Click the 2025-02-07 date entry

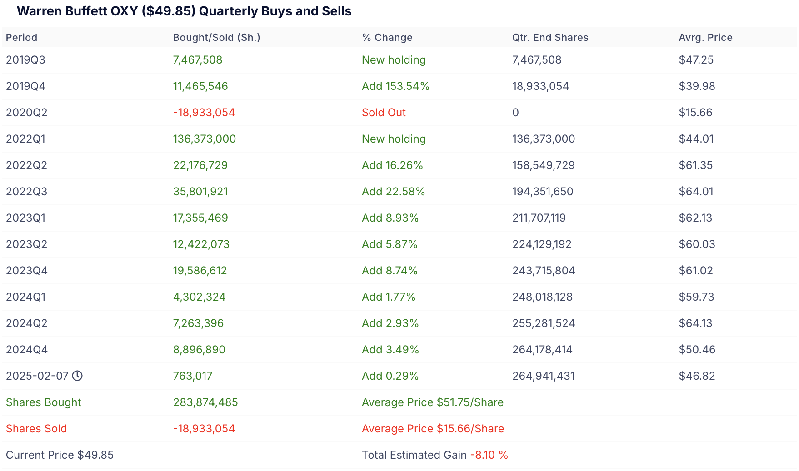click(x=37, y=376)
